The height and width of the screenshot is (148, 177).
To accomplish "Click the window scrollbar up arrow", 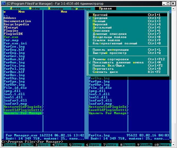I will (173, 9).
